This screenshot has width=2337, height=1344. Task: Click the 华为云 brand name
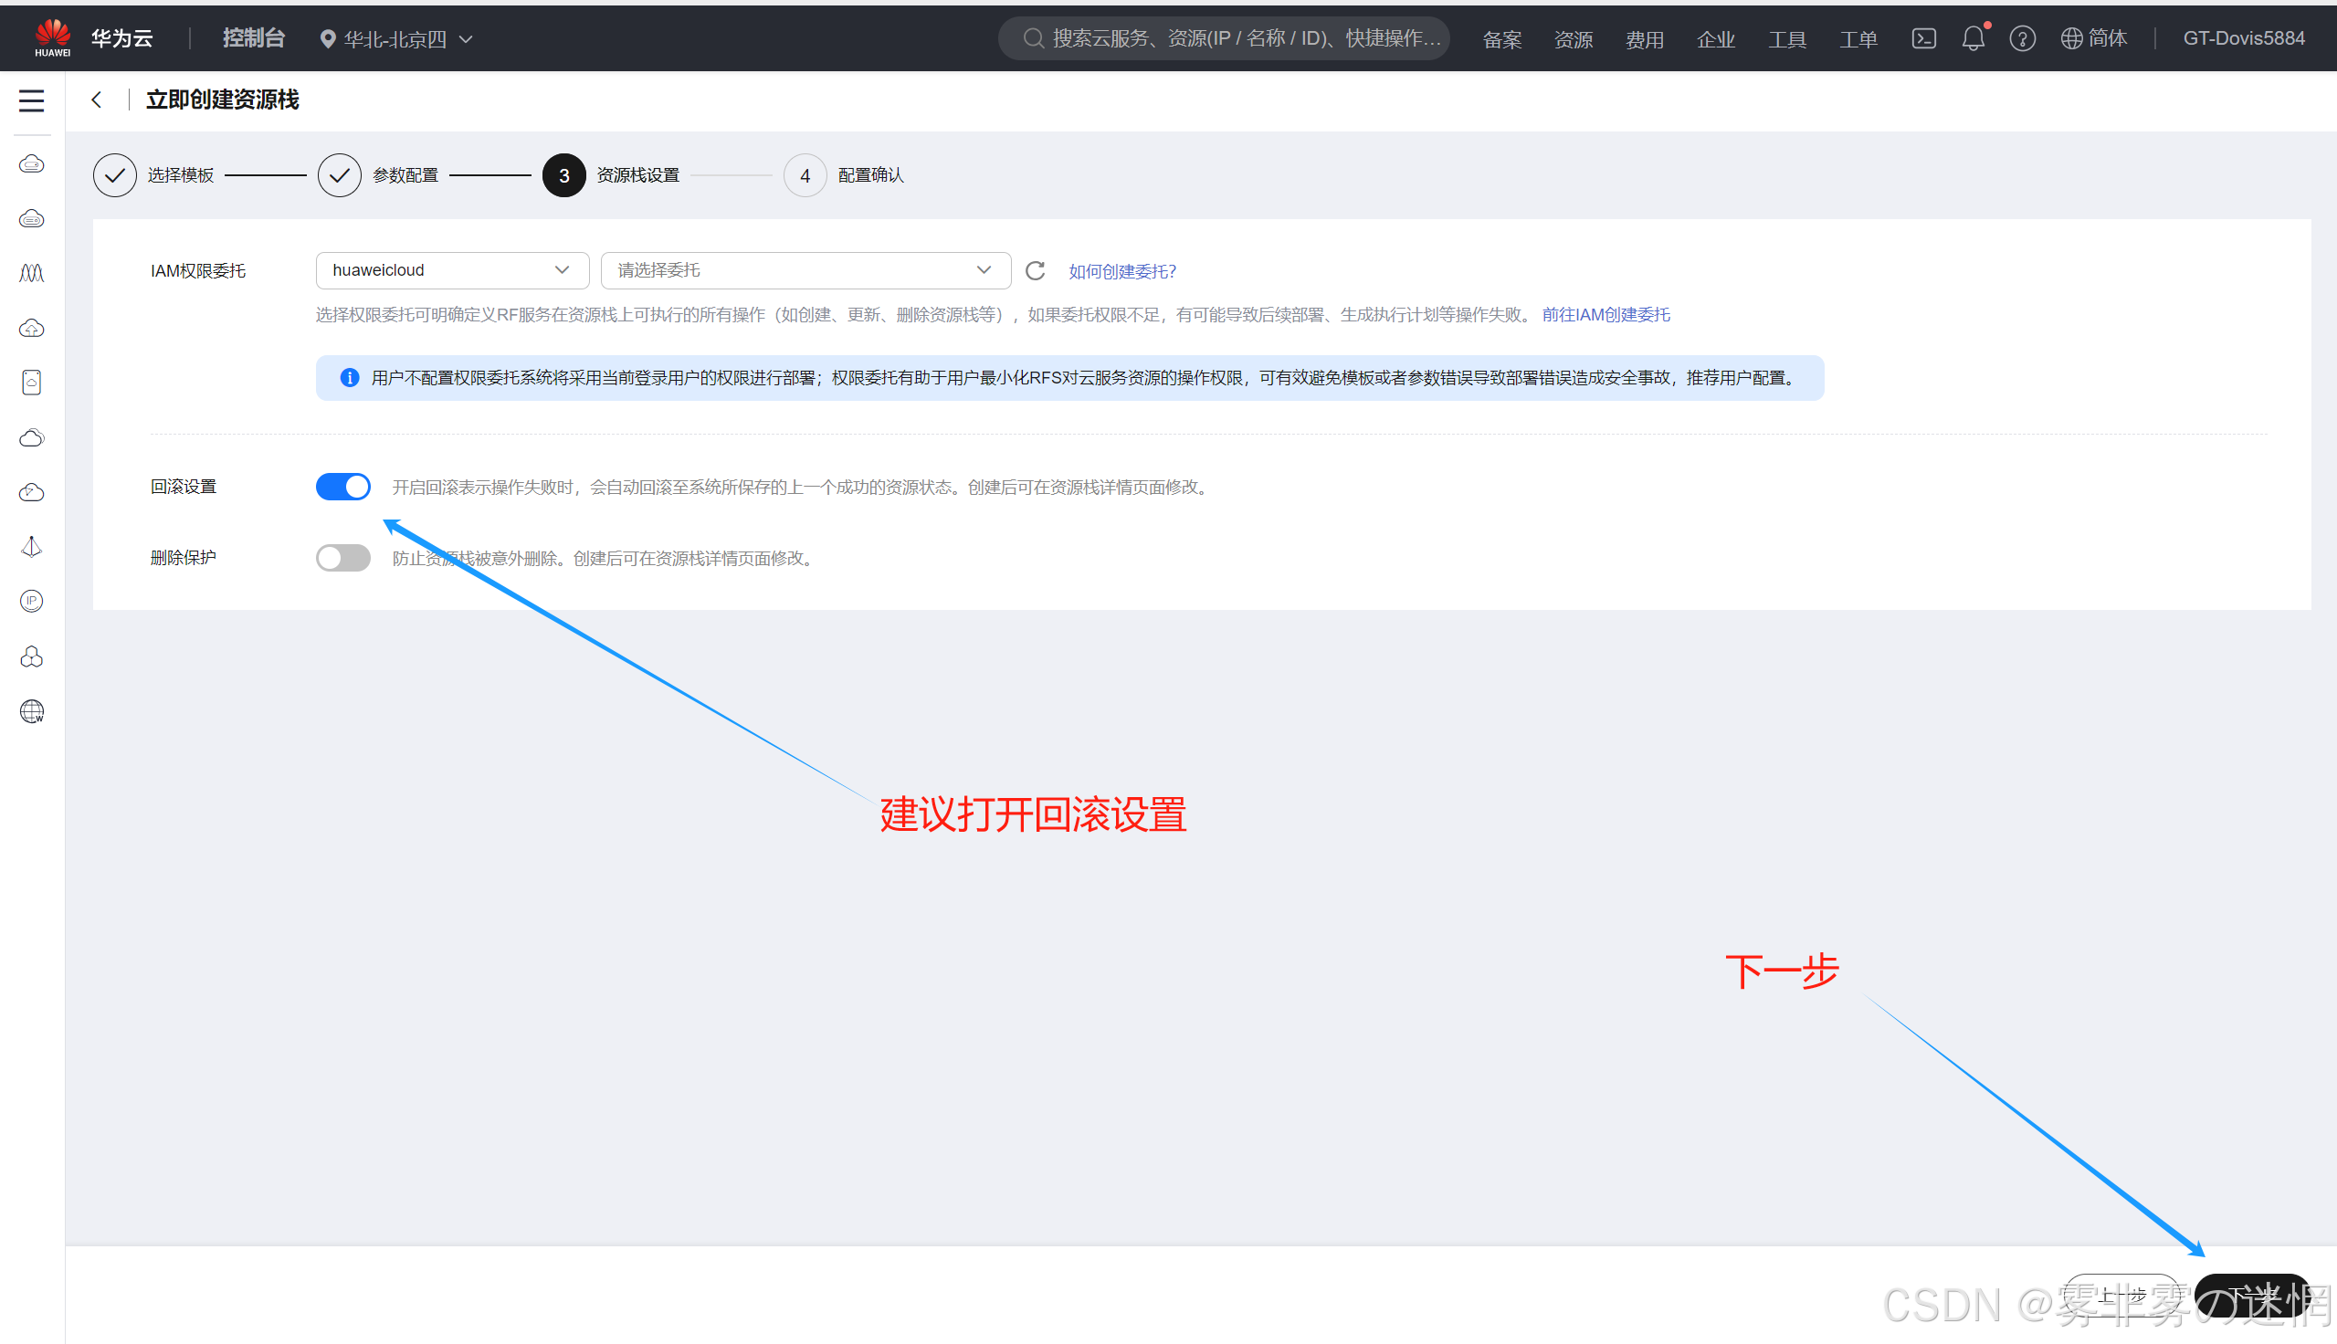pyautogui.click(x=121, y=38)
